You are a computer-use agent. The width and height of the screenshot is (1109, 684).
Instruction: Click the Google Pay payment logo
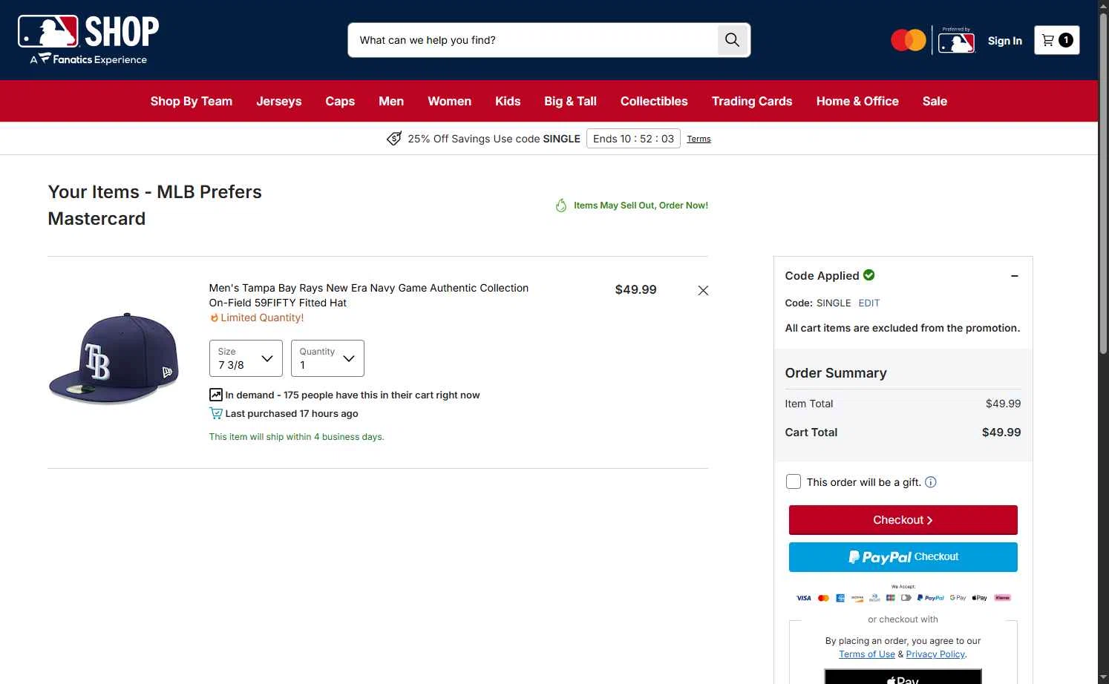(x=958, y=598)
